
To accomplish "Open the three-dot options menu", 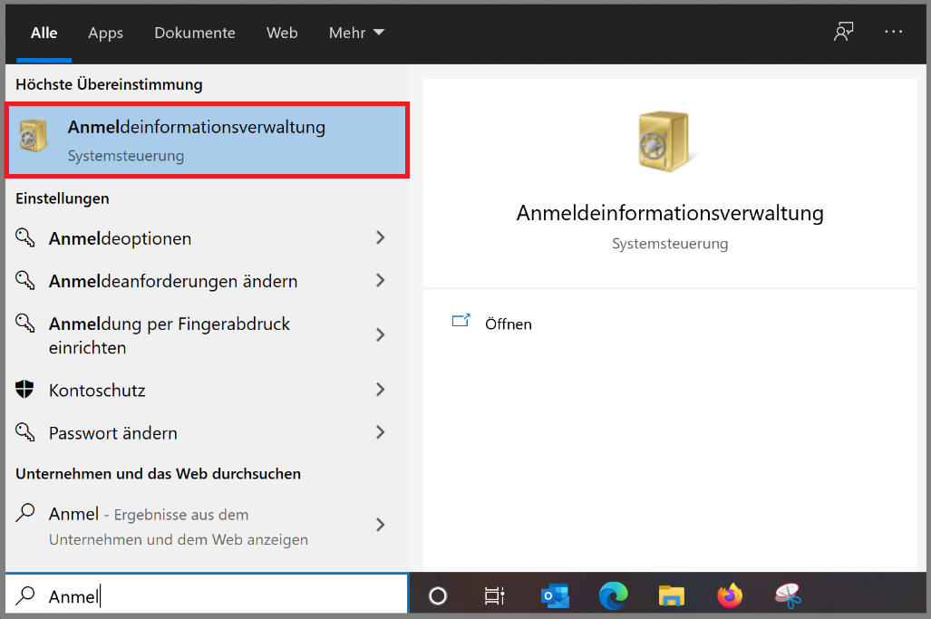I will [x=894, y=32].
